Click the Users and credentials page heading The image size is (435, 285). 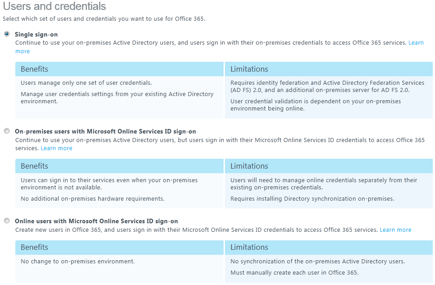click(x=55, y=6)
